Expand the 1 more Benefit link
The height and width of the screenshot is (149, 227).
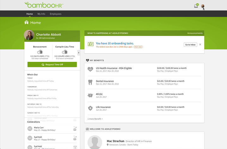[x=95, y=119]
